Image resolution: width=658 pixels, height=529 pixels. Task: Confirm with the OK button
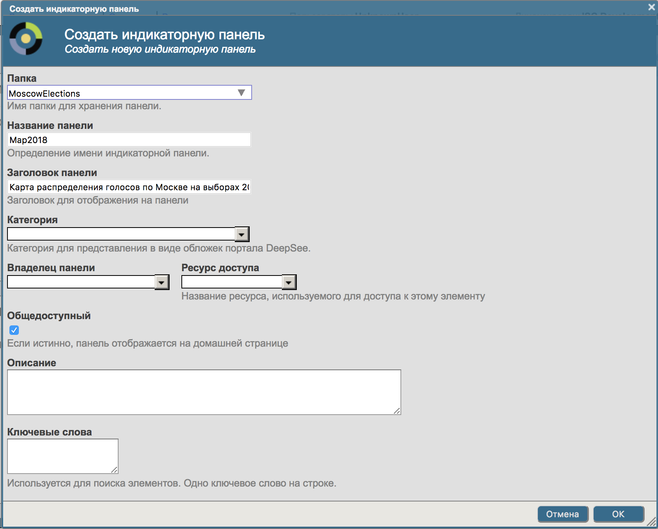(x=618, y=514)
